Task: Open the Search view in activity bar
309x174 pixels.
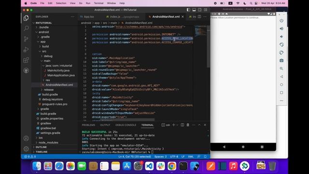Action: point(26,28)
